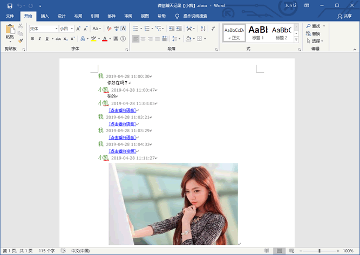Open the 文件 (File) menu
Viewport: 360px width, 255px height.
10,16
